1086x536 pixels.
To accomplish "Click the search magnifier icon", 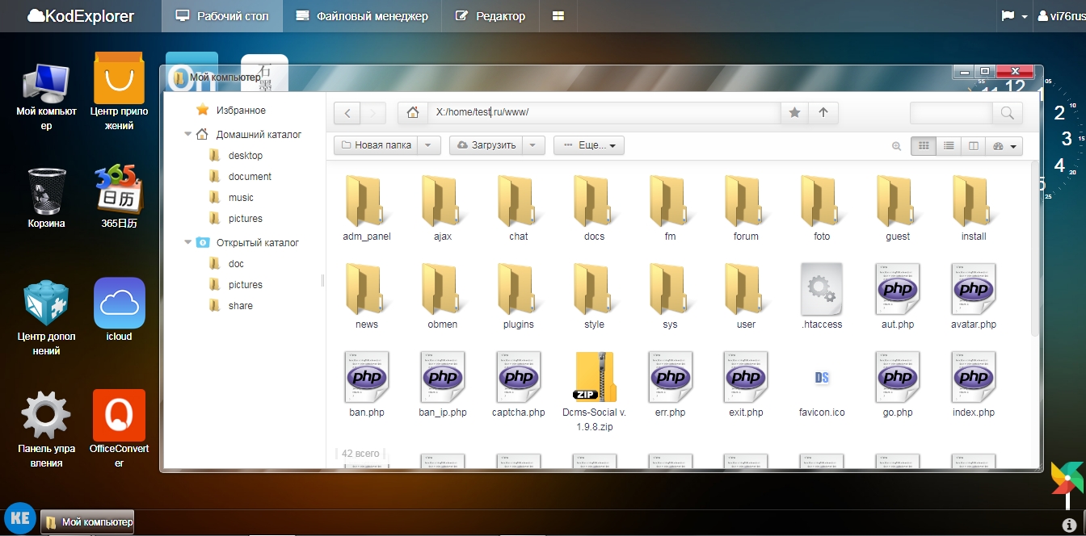I will (1007, 113).
